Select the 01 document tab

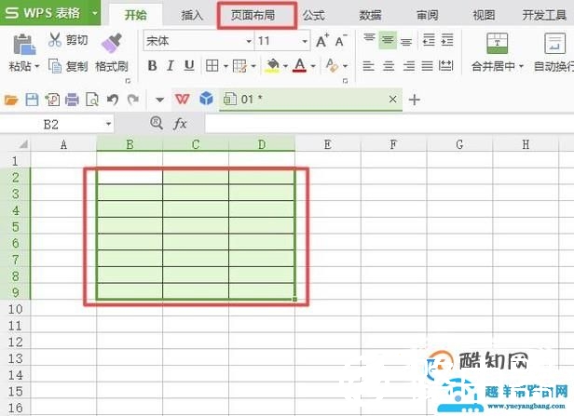(x=311, y=99)
